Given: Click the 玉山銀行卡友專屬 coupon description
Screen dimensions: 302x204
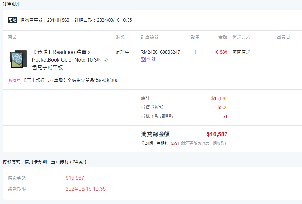Looking at the screenshot, I should coord(71,80).
